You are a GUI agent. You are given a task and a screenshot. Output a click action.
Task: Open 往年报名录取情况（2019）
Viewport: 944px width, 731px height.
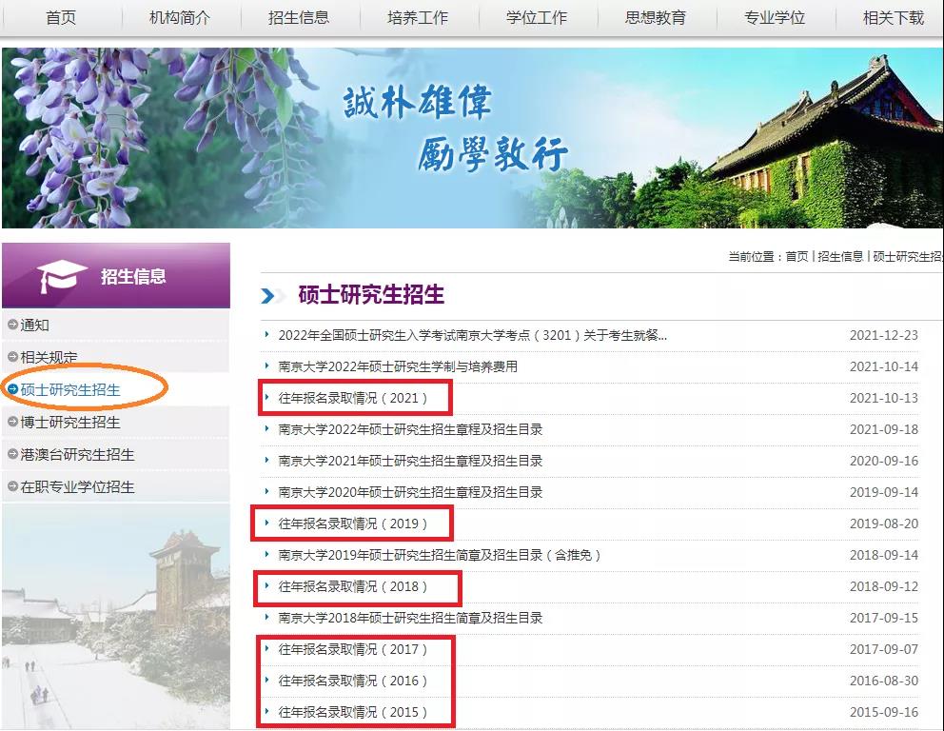(353, 524)
